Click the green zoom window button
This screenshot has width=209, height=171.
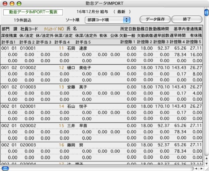pos(18,3)
